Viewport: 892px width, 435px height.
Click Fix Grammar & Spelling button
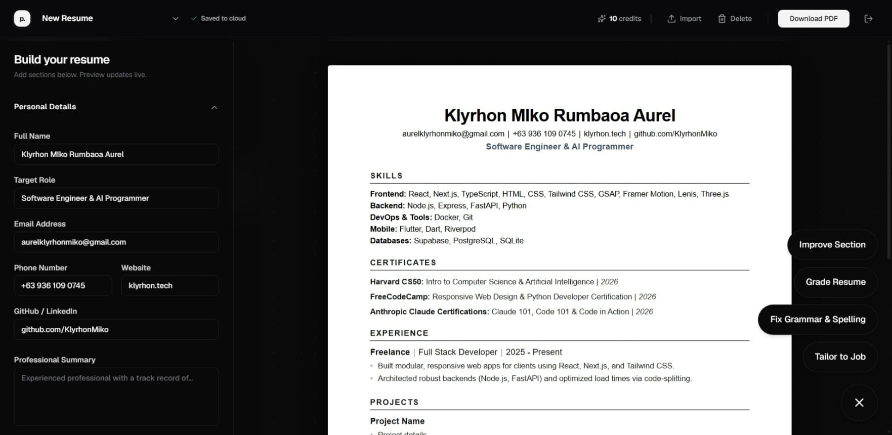tap(818, 320)
